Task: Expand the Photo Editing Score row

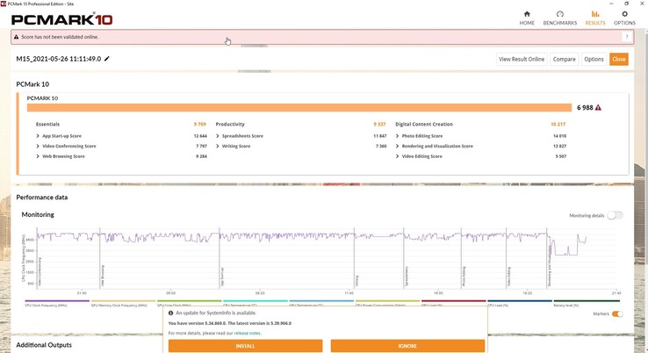Action: pos(398,136)
